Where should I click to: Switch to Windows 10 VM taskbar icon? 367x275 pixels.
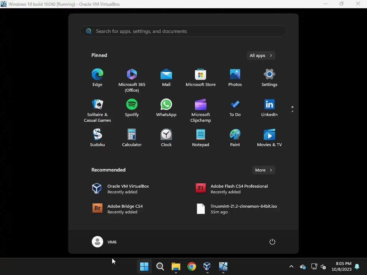point(223,266)
